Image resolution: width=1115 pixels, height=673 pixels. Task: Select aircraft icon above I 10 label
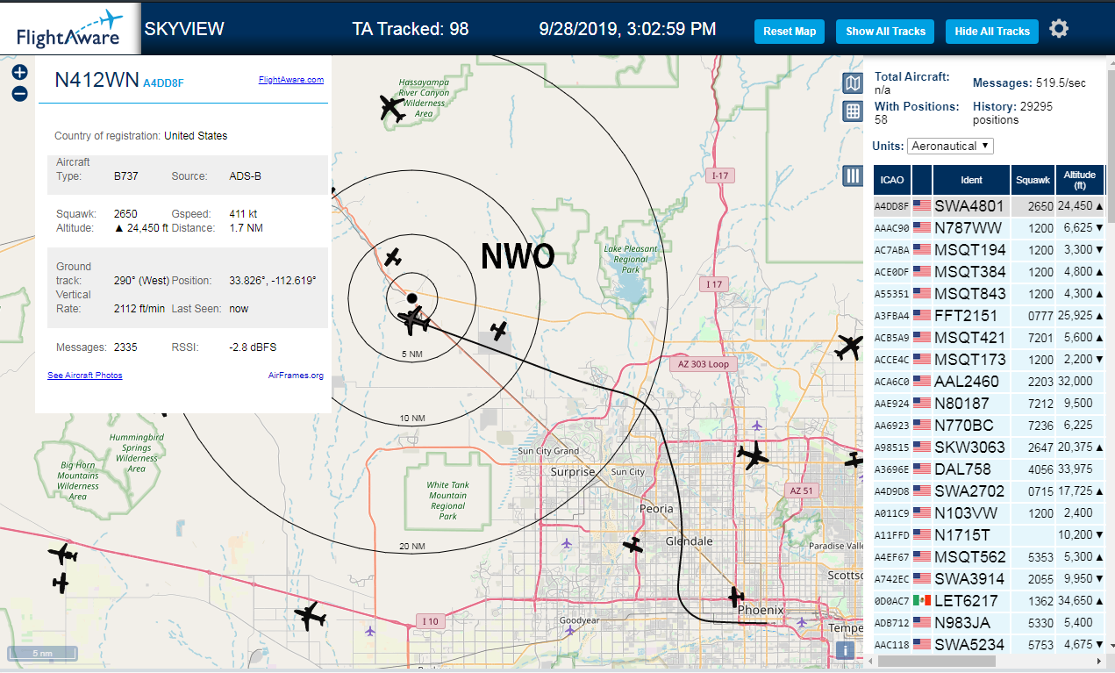click(x=310, y=616)
